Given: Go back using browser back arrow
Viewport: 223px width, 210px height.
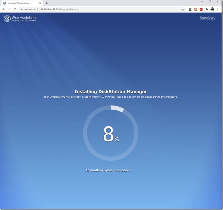Looking at the screenshot, I should [x=4, y=10].
